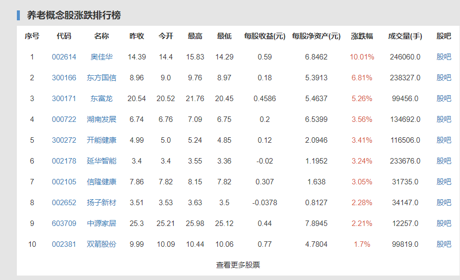Click the 序号 column header
The height and width of the screenshot is (280, 460).
coord(32,36)
